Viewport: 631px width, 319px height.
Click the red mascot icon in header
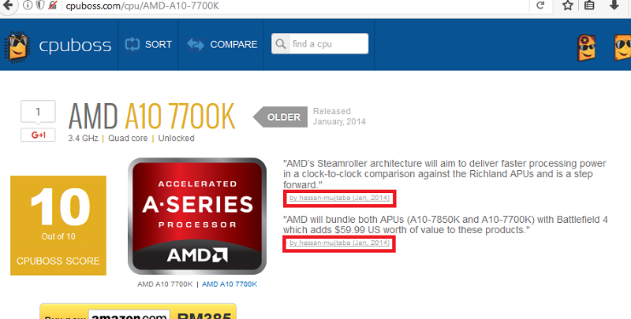(586, 48)
